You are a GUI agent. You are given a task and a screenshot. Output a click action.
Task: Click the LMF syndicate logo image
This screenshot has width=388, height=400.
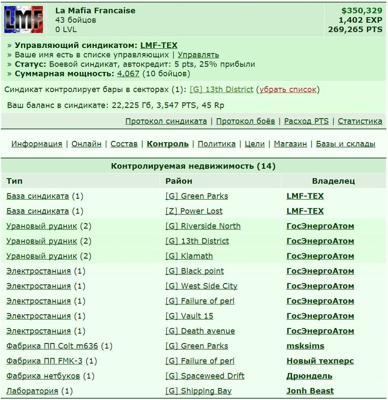[24, 20]
